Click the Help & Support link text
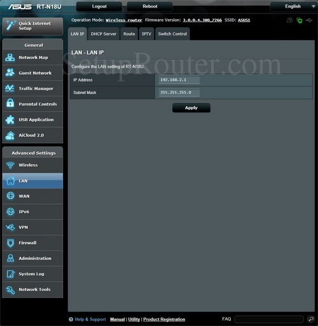The height and width of the screenshot is (326, 318). tap(90, 319)
